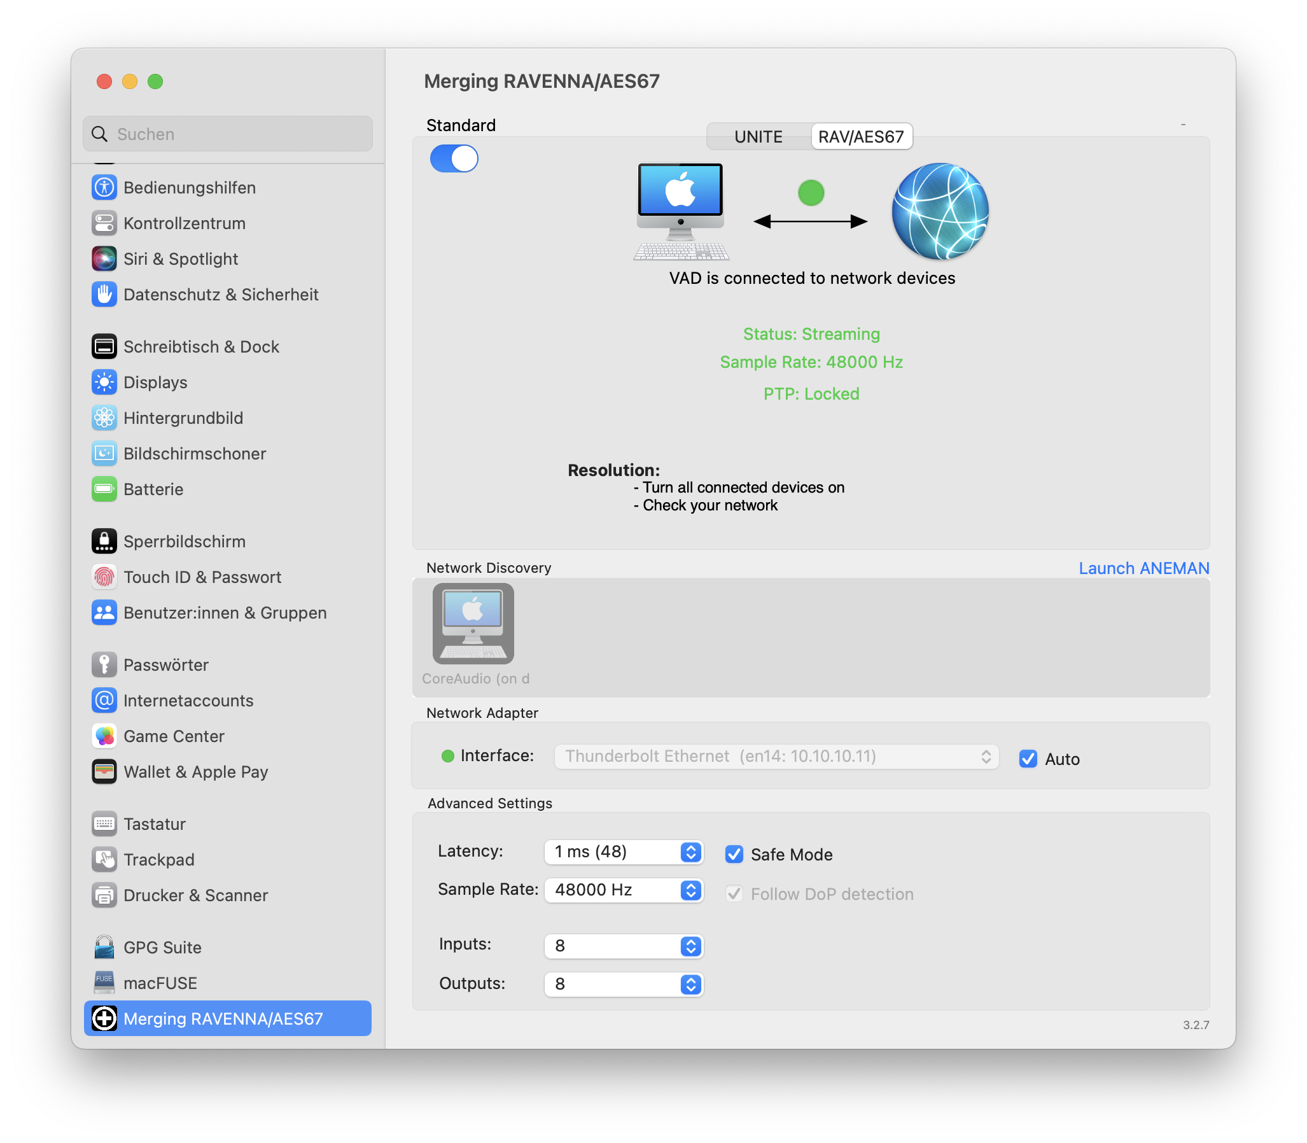The width and height of the screenshot is (1307, 1143).
Task: Click the Batterie icon in the sidebar
Action: 104,489
